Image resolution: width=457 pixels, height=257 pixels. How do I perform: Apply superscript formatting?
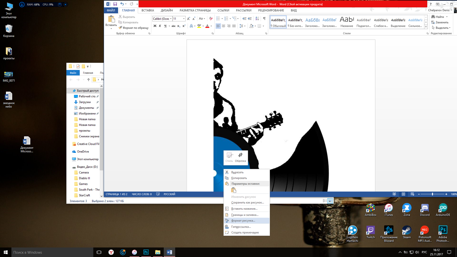[184, 26]
